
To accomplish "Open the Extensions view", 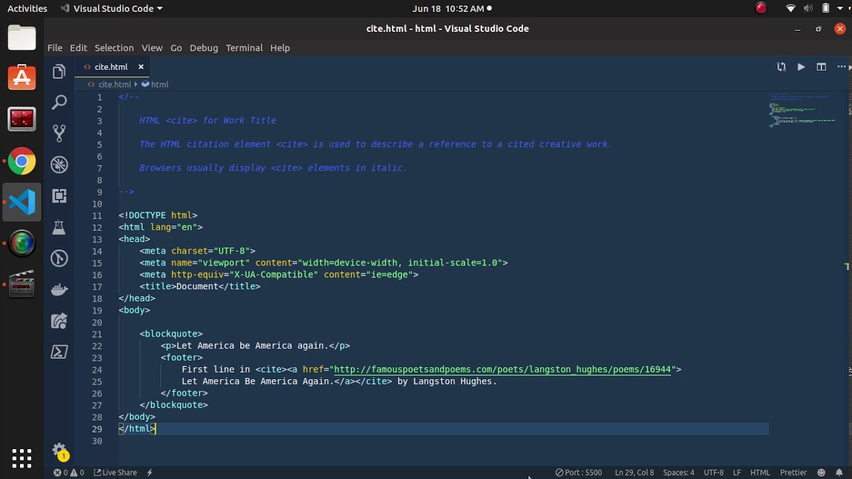I will [x=59, y=196].
